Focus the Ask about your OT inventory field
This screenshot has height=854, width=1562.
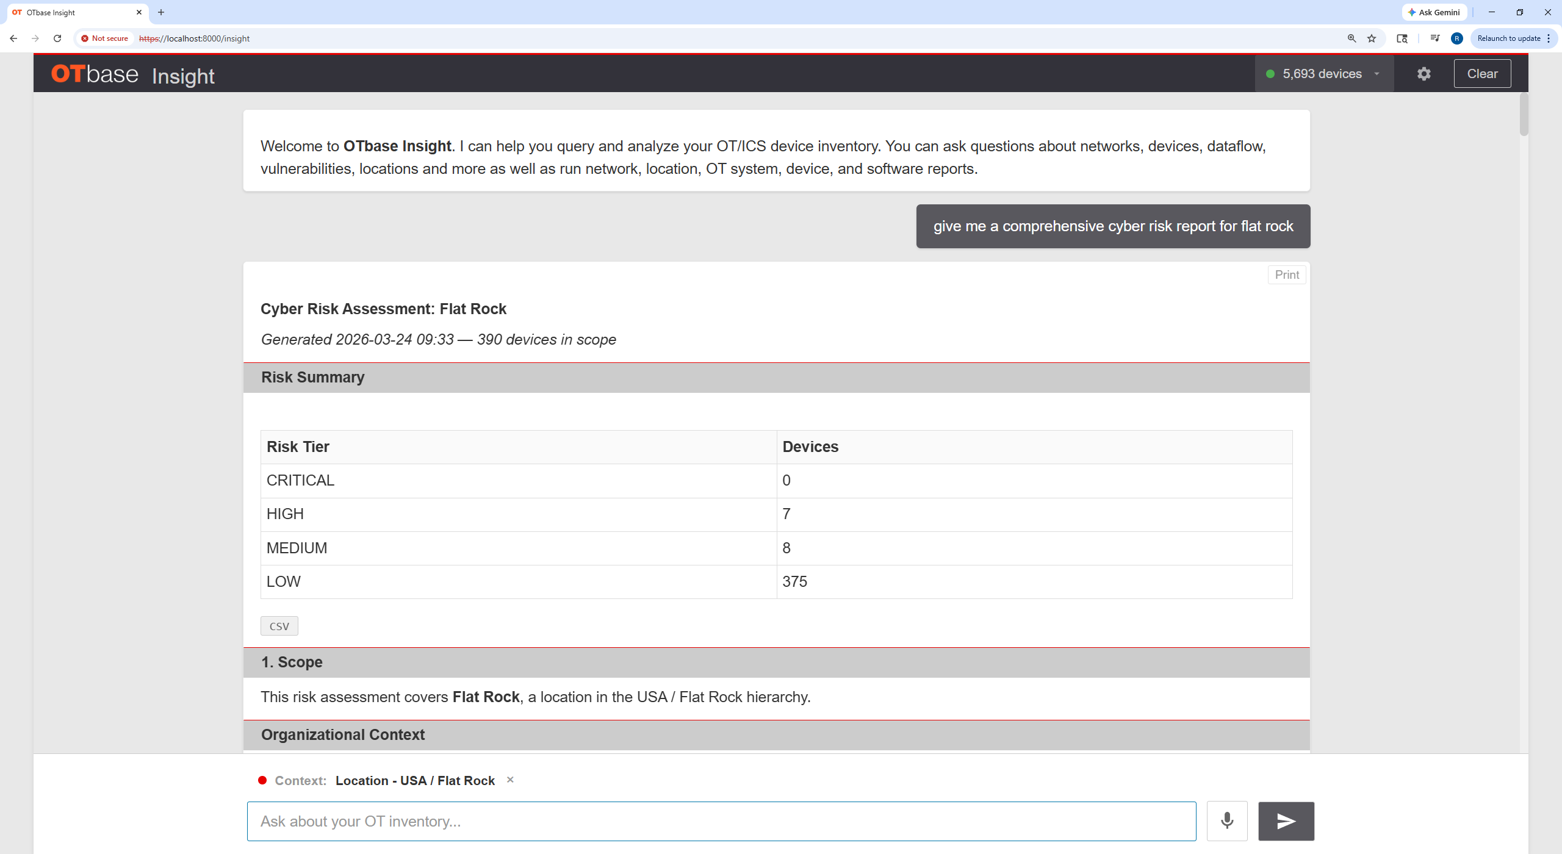[721, 821]
